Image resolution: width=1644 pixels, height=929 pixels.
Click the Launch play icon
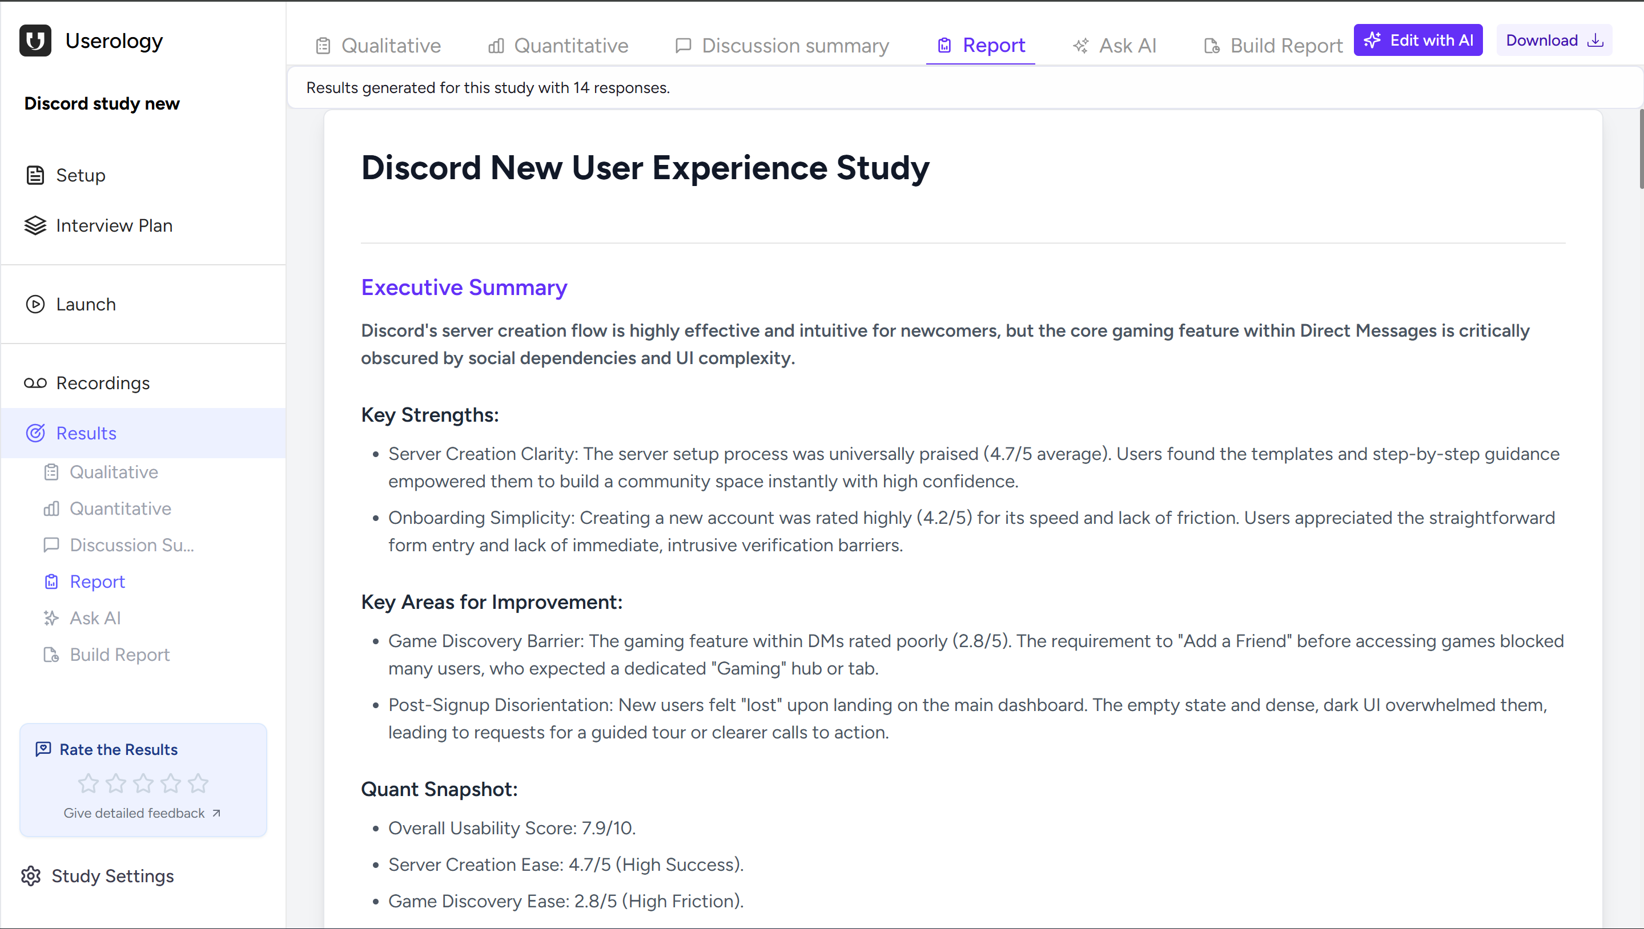[35, 304]
